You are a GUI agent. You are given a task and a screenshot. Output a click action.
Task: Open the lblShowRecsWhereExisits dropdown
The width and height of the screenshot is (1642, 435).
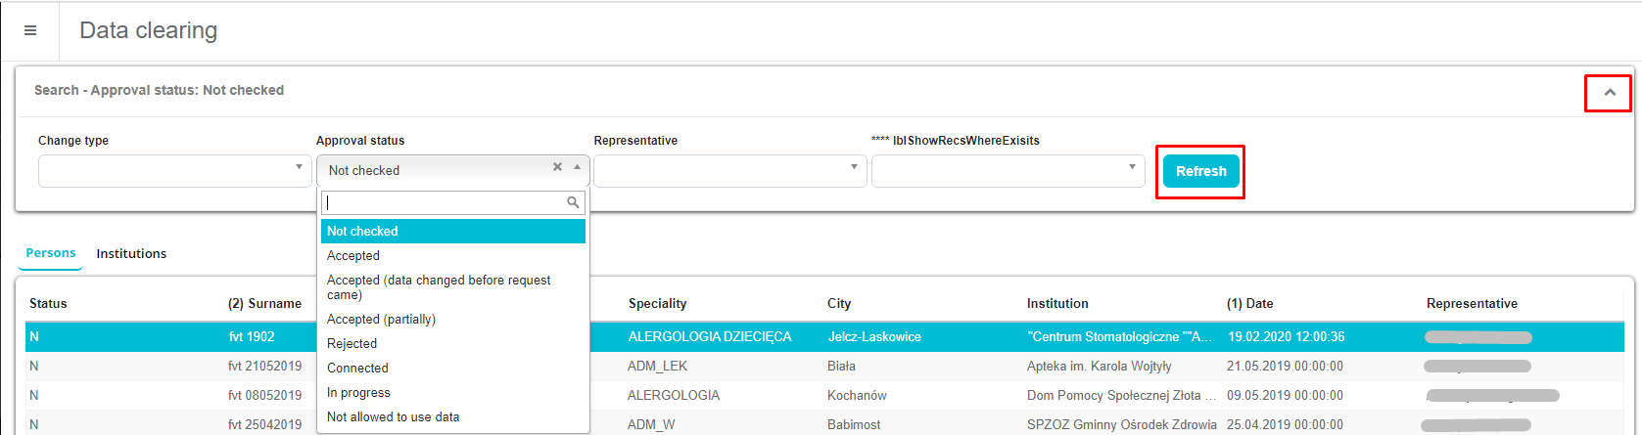[x=1008, y=170]
